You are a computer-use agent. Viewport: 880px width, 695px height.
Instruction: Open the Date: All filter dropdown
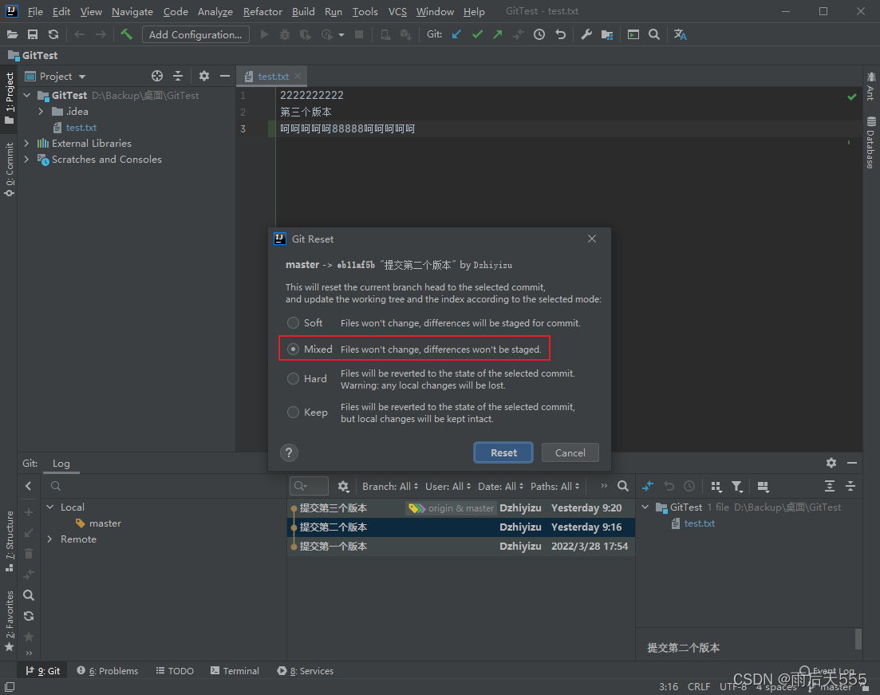500,486
